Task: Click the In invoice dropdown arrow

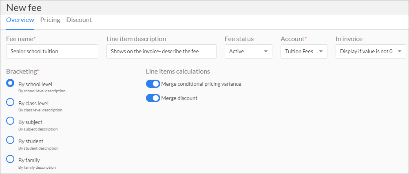Action: 400,52
